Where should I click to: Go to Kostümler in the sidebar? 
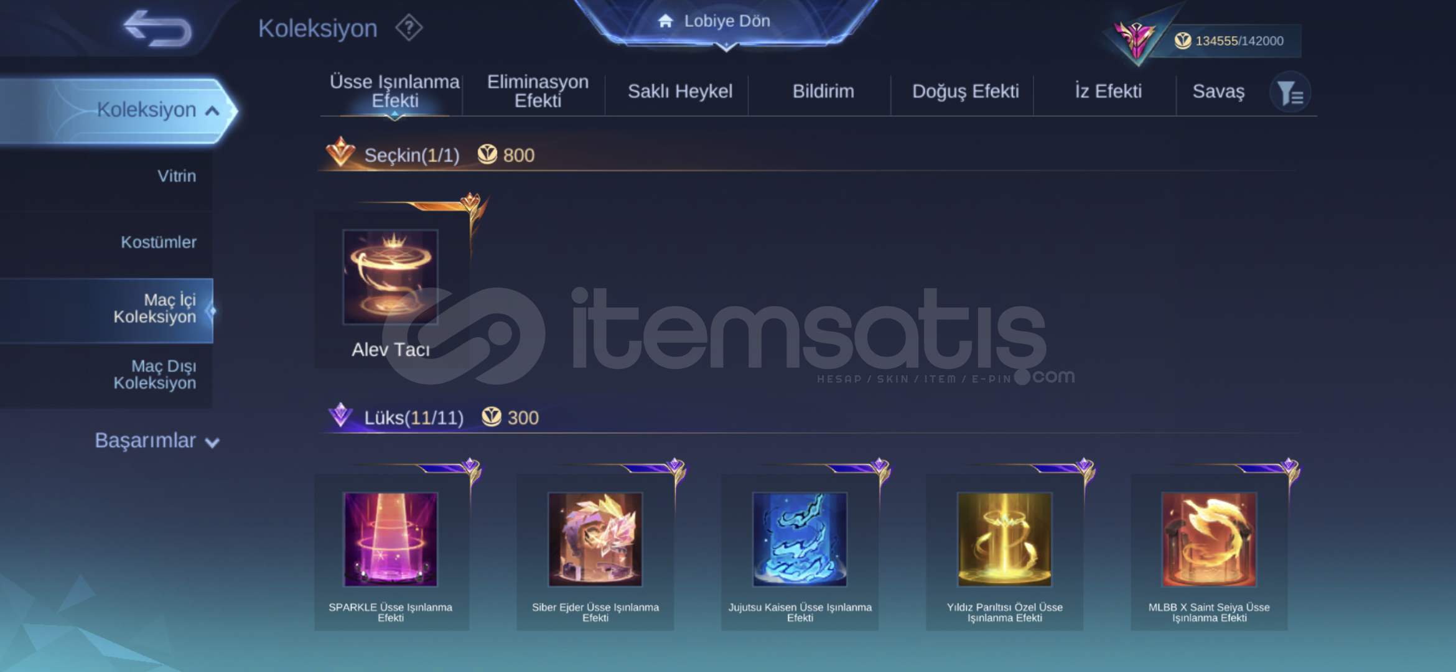coord(158,242)
